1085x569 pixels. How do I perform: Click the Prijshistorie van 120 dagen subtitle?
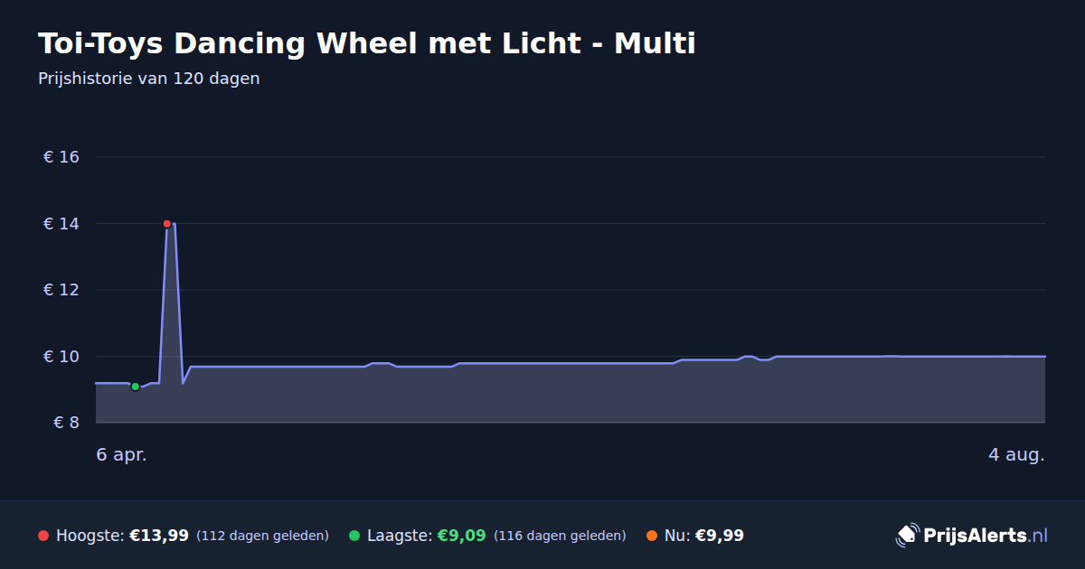149,79
